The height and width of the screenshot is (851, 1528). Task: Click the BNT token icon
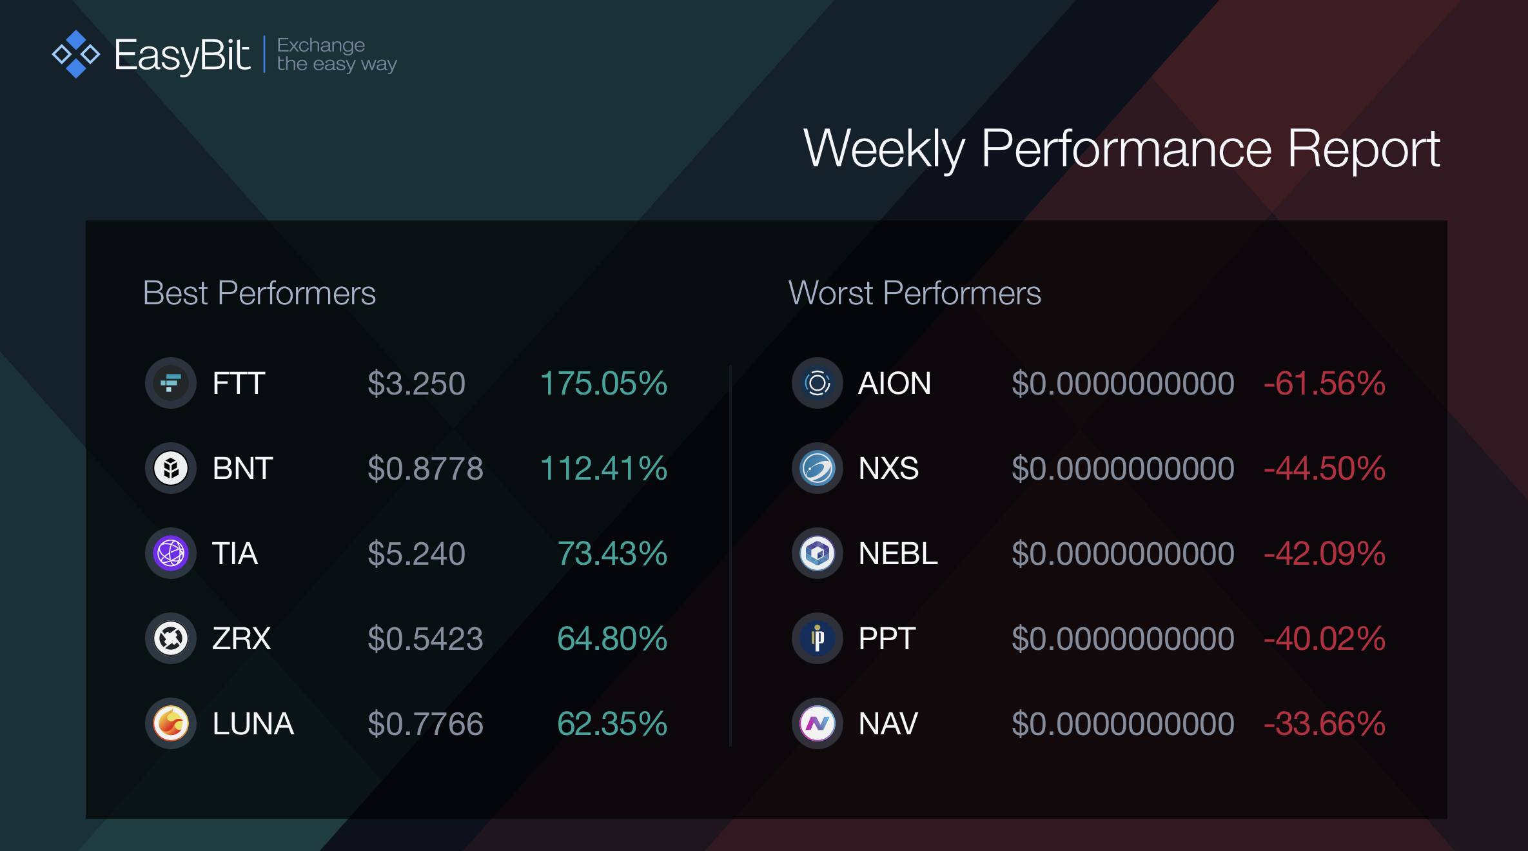click(171, 468)
